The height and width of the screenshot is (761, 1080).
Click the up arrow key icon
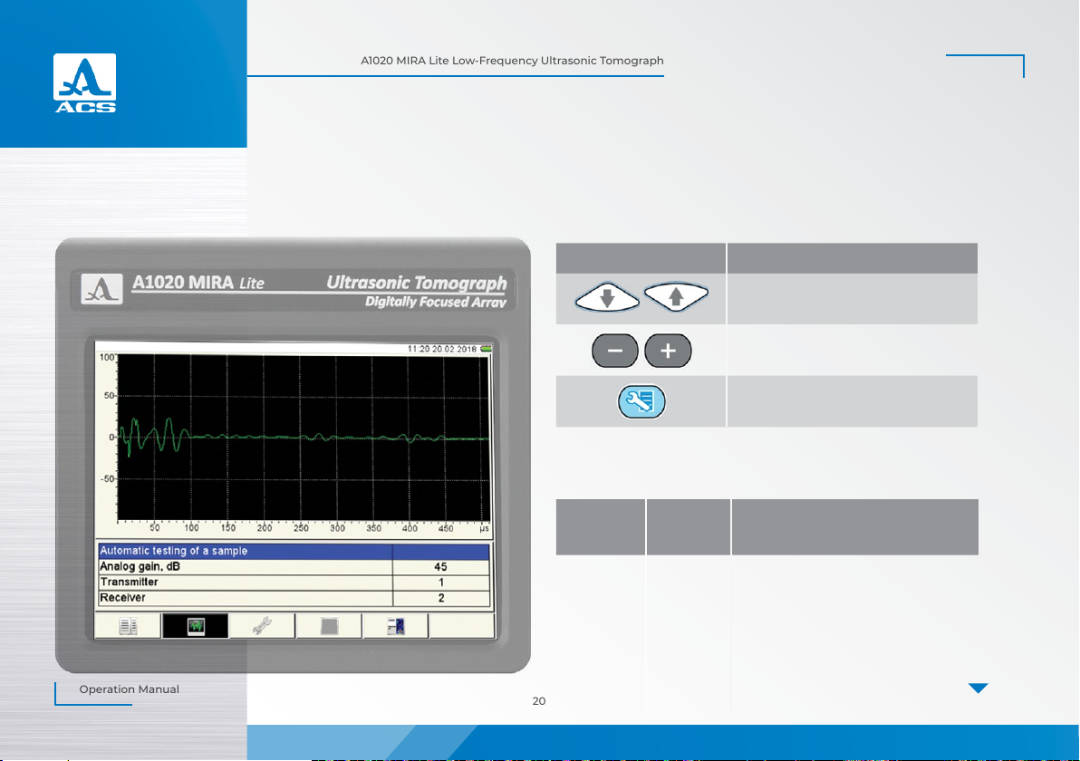tap(677, 297)
